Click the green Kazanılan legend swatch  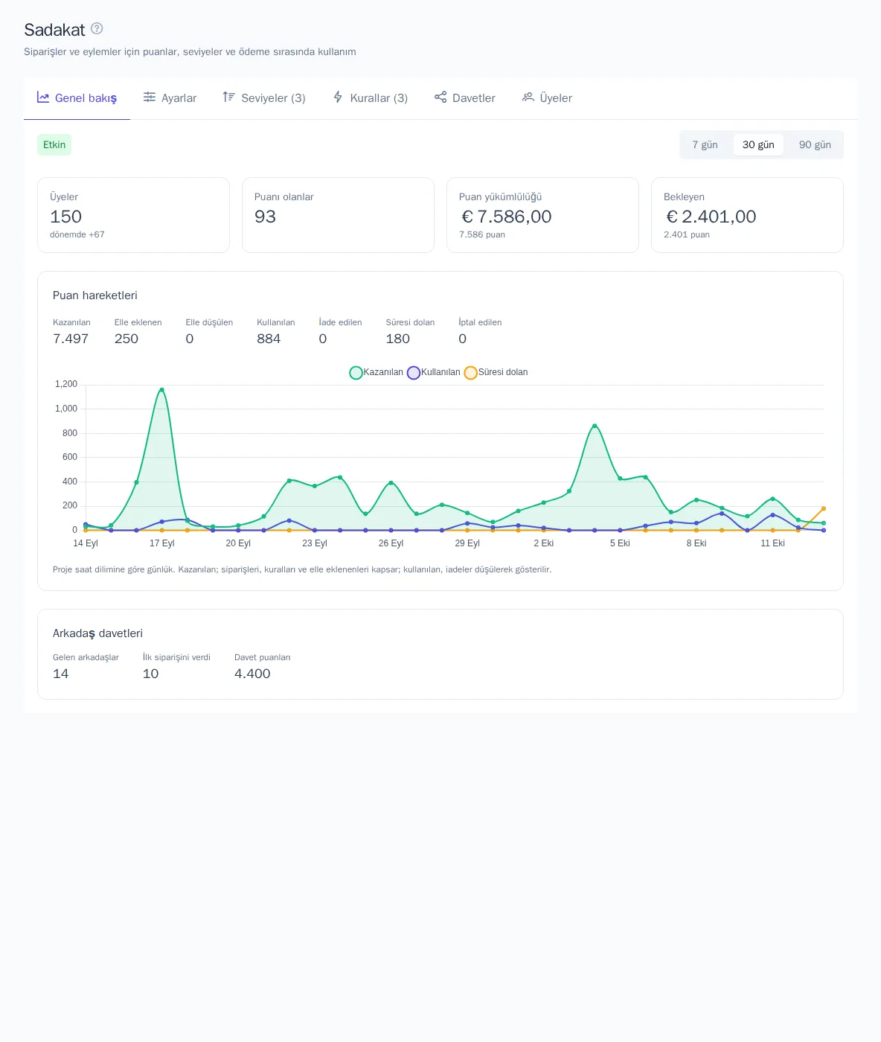click(x=356, y=373)
